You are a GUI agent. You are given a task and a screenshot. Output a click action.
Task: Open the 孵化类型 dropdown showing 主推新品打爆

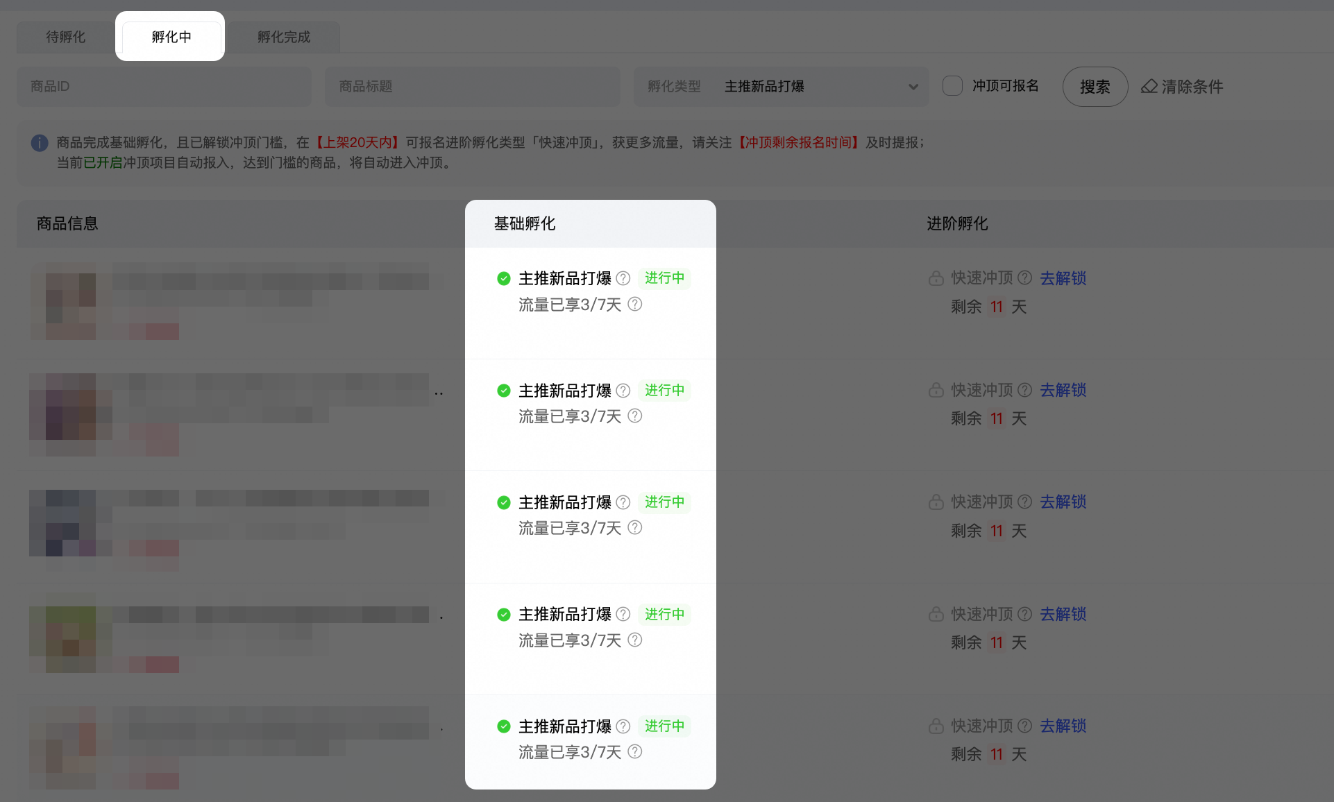[781, 87]
